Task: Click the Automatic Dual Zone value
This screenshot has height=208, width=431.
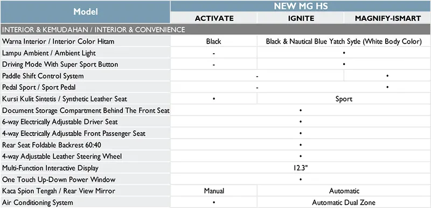Action: click(x=344, y=203)
